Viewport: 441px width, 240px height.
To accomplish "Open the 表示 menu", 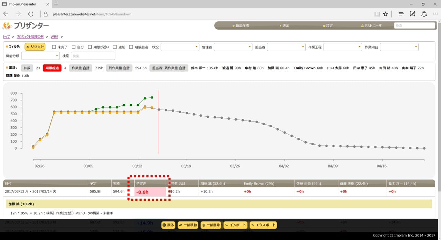I will [x=284, y=26].
